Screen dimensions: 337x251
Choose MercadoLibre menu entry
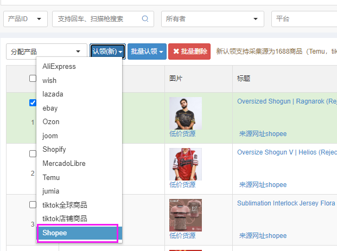pyautogui.click(x=79, y=164)
